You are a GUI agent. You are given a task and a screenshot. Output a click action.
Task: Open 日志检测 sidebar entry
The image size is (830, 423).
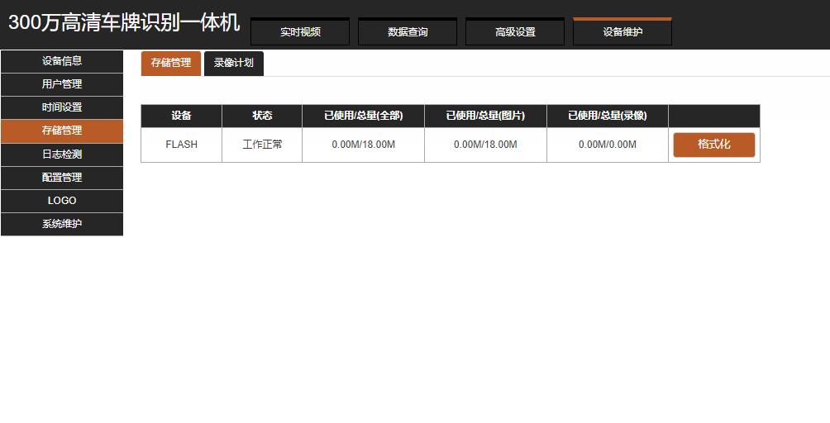(62, 154)
